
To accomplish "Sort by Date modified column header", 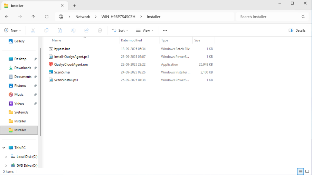I will (131, 40).
